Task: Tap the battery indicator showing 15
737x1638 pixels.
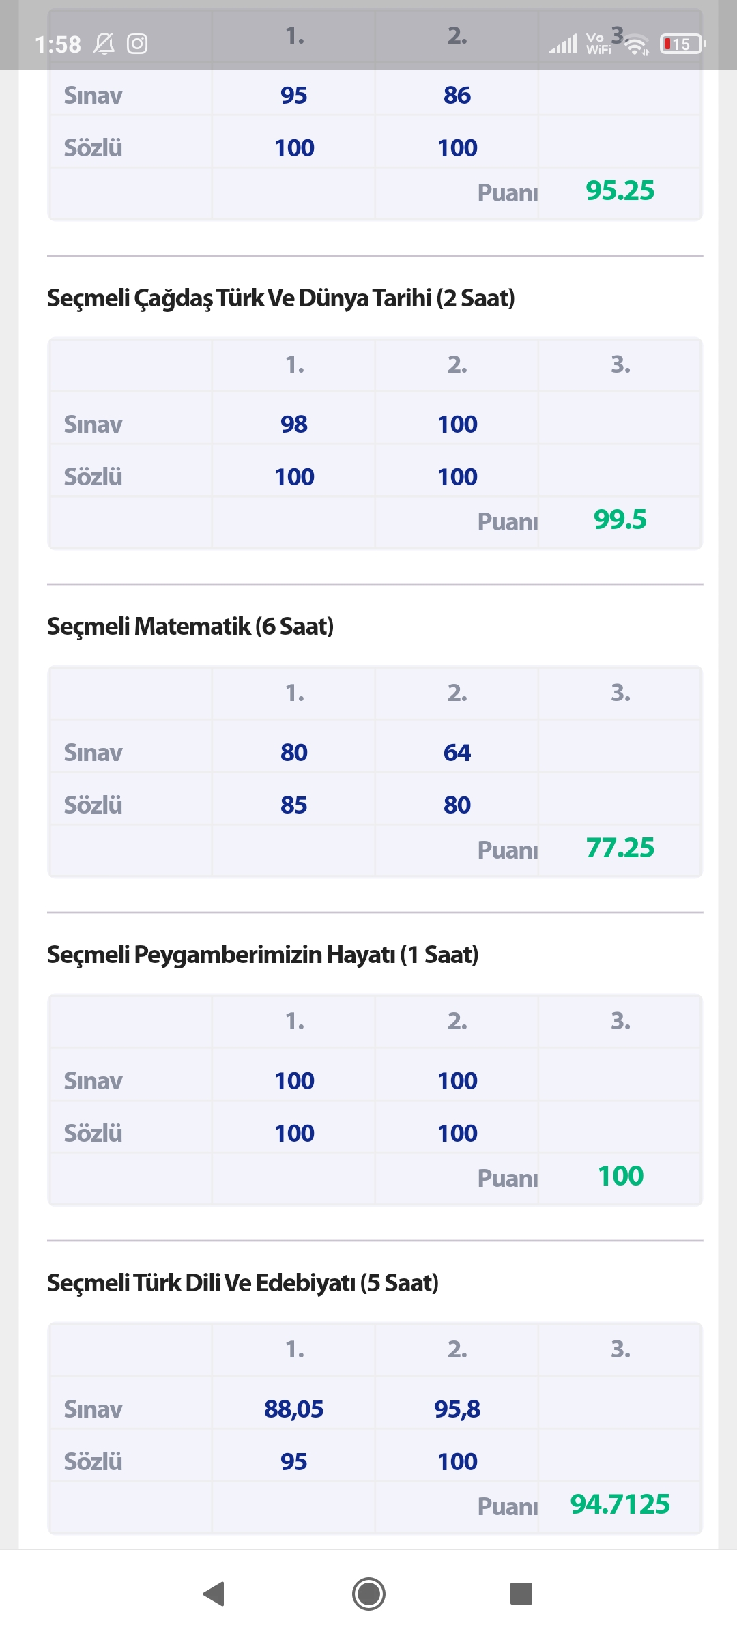Action: (x=682, y=44)
